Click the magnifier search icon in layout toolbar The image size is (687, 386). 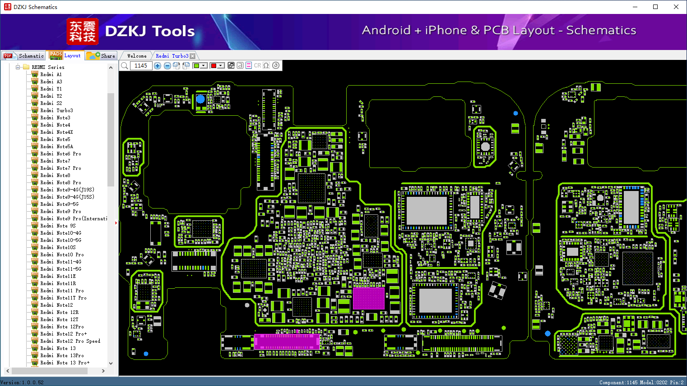[125, 66]
